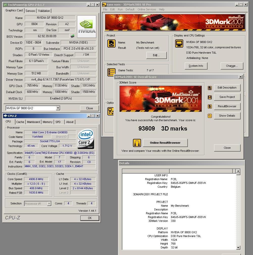Open the Mainboard tab in CPU-Z

(33, 122)
